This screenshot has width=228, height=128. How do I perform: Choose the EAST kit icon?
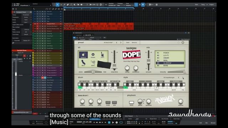click(103, 55)
